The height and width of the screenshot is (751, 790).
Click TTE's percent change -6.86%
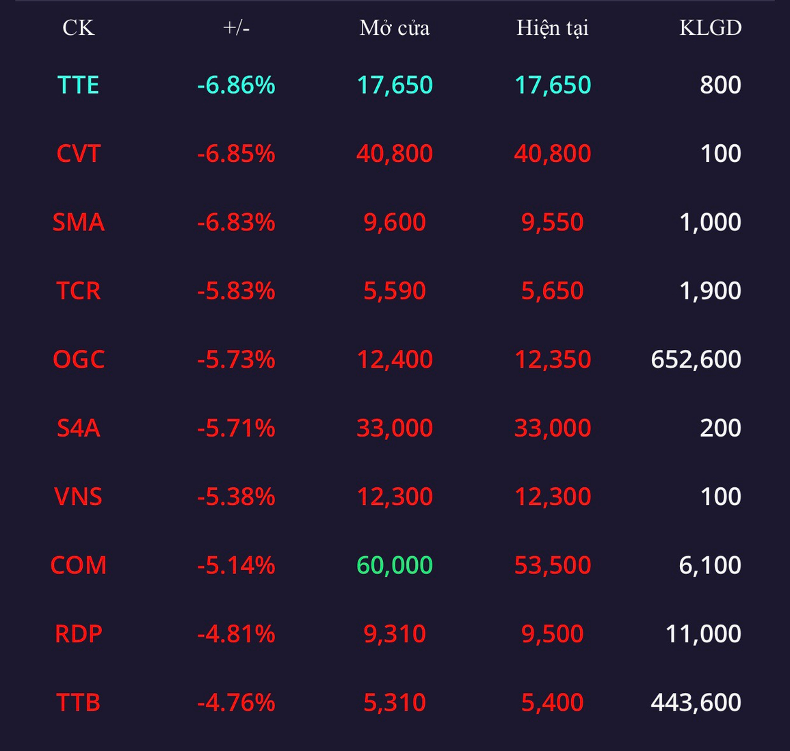pyautogui.click(x=236, y=85)
